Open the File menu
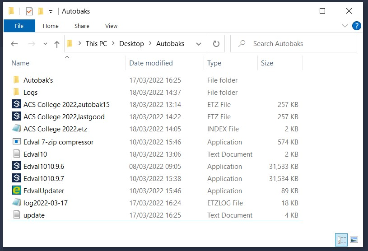The height and width of the screenshot is (251, 368). pos(19,26)
